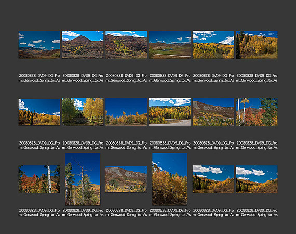Open the portrait photo of golden aspens on a slope
Viewport: 296px width, 234px height.
[170, 179]
